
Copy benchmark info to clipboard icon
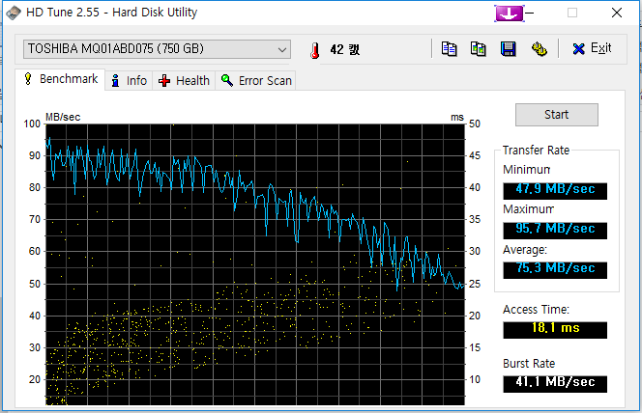[x=450, y=49]
